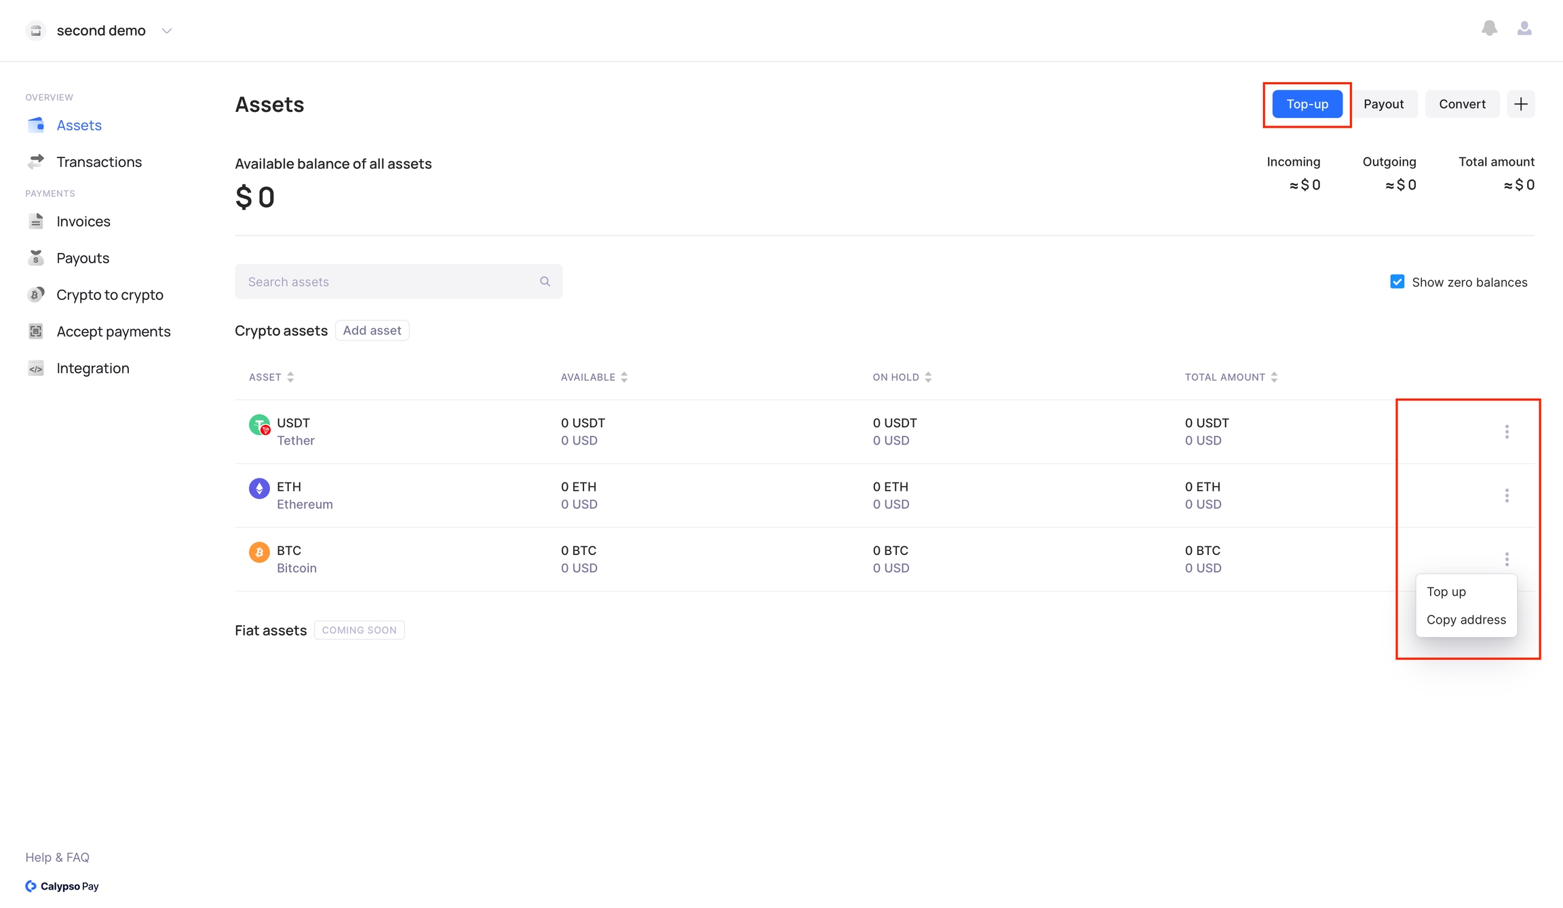
Task: Click the plus icon beside Convert
Action: (x=1520, y=104)
